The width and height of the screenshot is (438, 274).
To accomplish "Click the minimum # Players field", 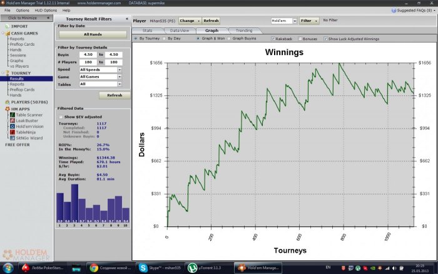I will click(88, 62).
